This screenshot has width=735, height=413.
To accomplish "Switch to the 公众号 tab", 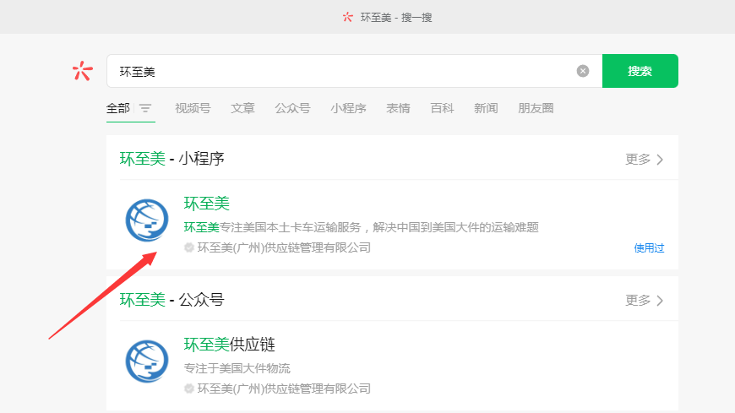I will (x=292, y=108).
